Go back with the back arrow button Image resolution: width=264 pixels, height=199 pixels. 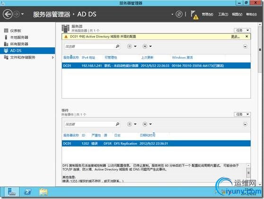(x=8, y=14)
